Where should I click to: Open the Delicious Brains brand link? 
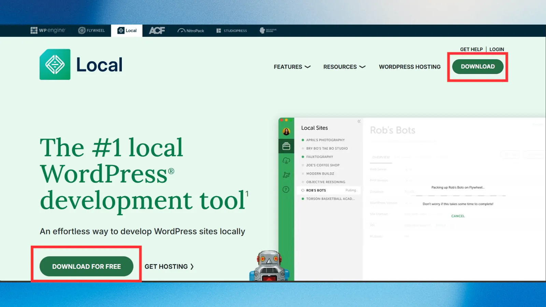tap(268, 30)
